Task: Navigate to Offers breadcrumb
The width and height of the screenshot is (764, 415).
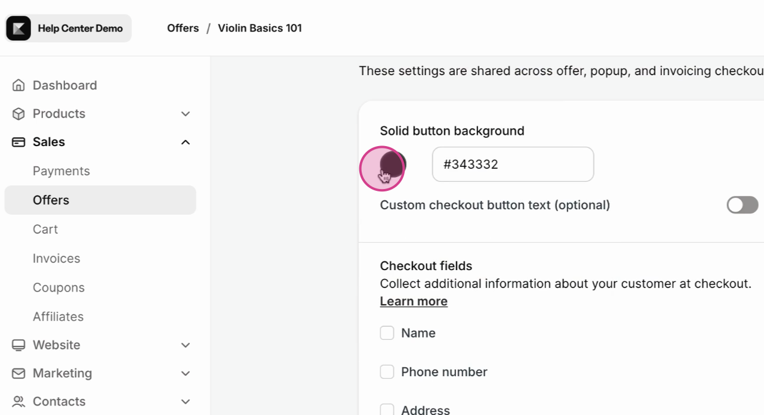Action: pos(183,28)
